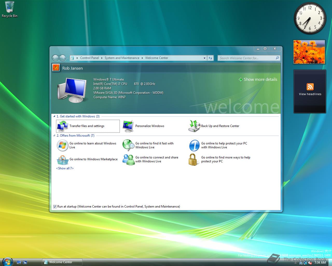Expand the arrow before Control Panel breadcrumb
The height and width of the screenshot is (266, 332).
[77, 58]
